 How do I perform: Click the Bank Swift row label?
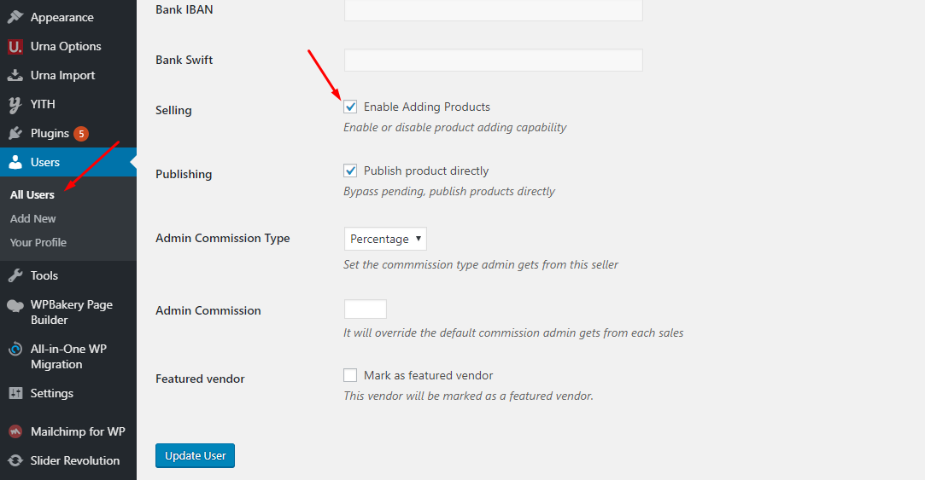184,60
